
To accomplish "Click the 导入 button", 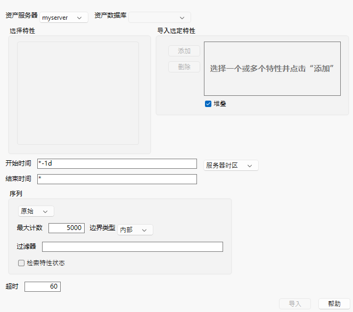I will pos(295,304).
